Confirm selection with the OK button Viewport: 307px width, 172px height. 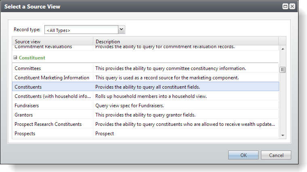point(243,155)
